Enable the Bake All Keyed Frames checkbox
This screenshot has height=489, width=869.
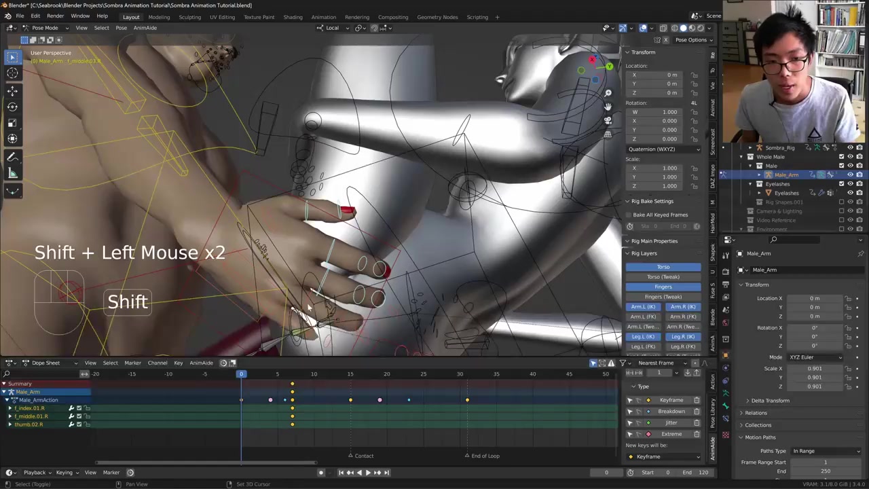click(629, 215)
